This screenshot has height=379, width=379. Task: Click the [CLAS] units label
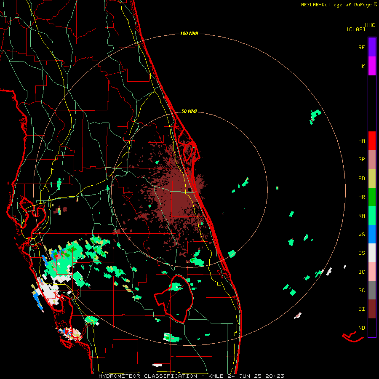tap(356, 29)
